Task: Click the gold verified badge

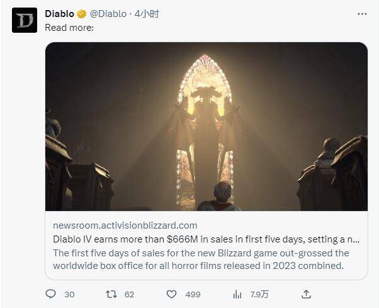Action: pos(82,14)
